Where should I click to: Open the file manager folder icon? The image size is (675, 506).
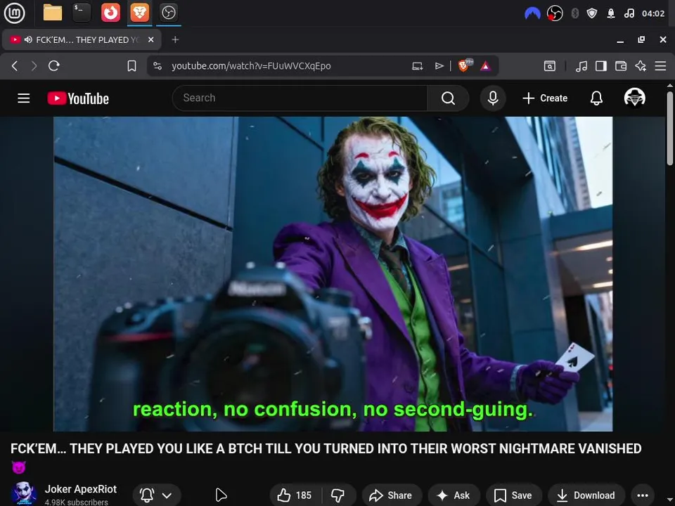tap(53, 13)
